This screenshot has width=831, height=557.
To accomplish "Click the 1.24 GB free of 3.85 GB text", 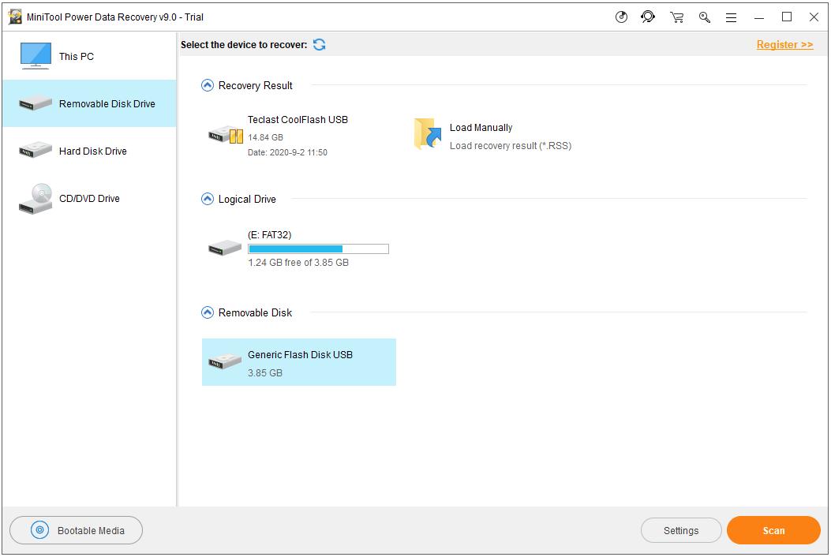I will point(298,263).
